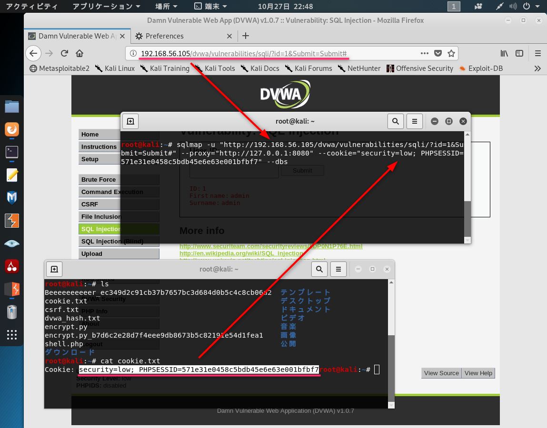The image size is (547, 428).
Task: Open page actions three-dot menu
Action: [x=425, y=53]
